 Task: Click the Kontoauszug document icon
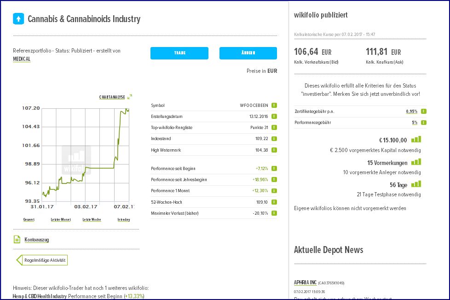tap(17, 240)
